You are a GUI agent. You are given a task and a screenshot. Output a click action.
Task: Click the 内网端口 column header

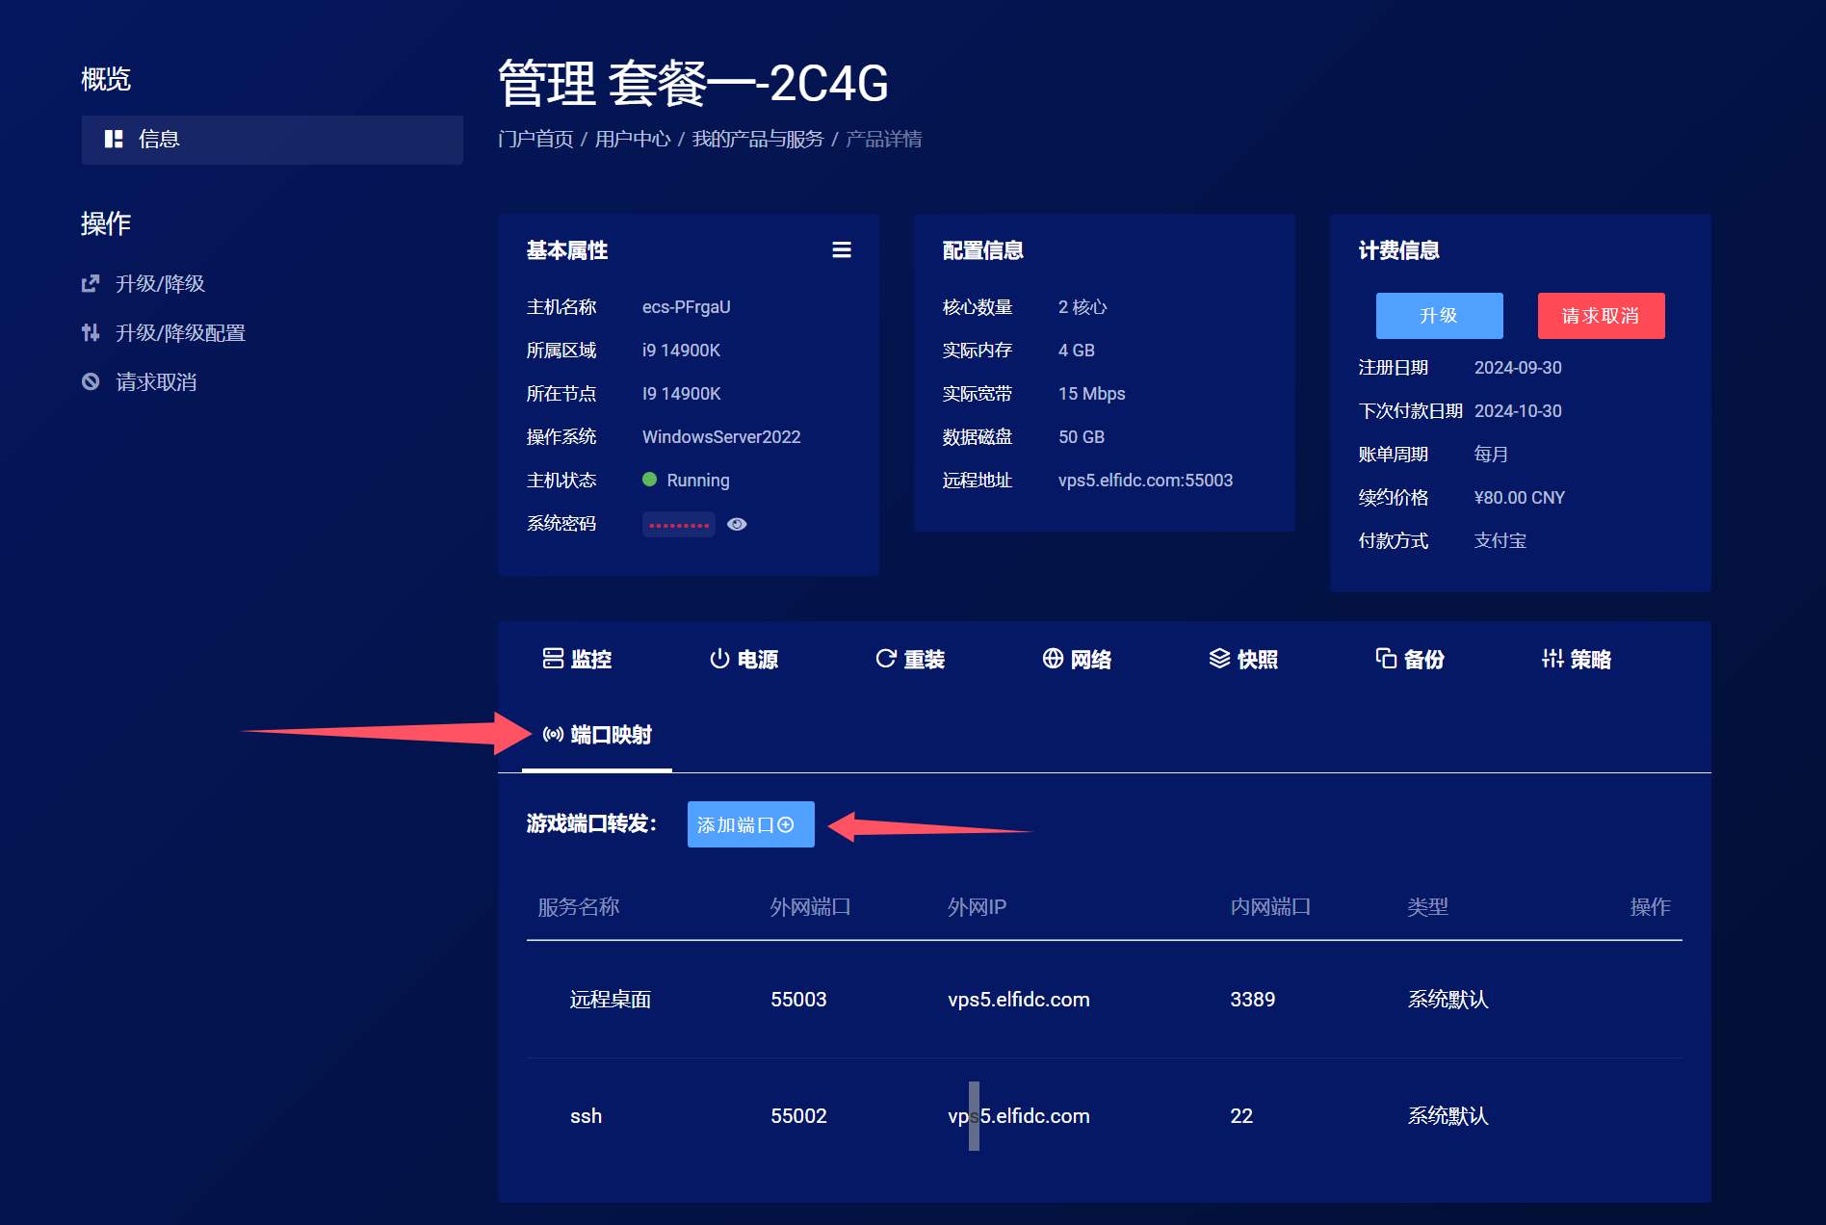click(x=1270, y=907)
